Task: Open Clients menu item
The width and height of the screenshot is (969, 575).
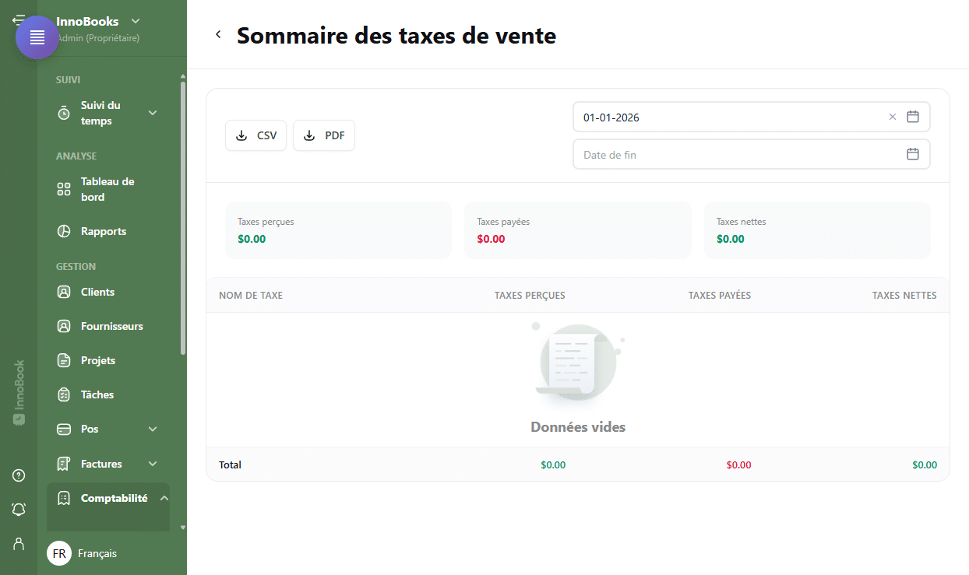Action: 108,292
